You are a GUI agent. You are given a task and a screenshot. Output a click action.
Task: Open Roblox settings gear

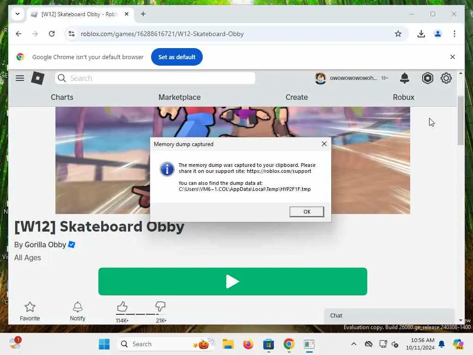[x=446, y=78]
